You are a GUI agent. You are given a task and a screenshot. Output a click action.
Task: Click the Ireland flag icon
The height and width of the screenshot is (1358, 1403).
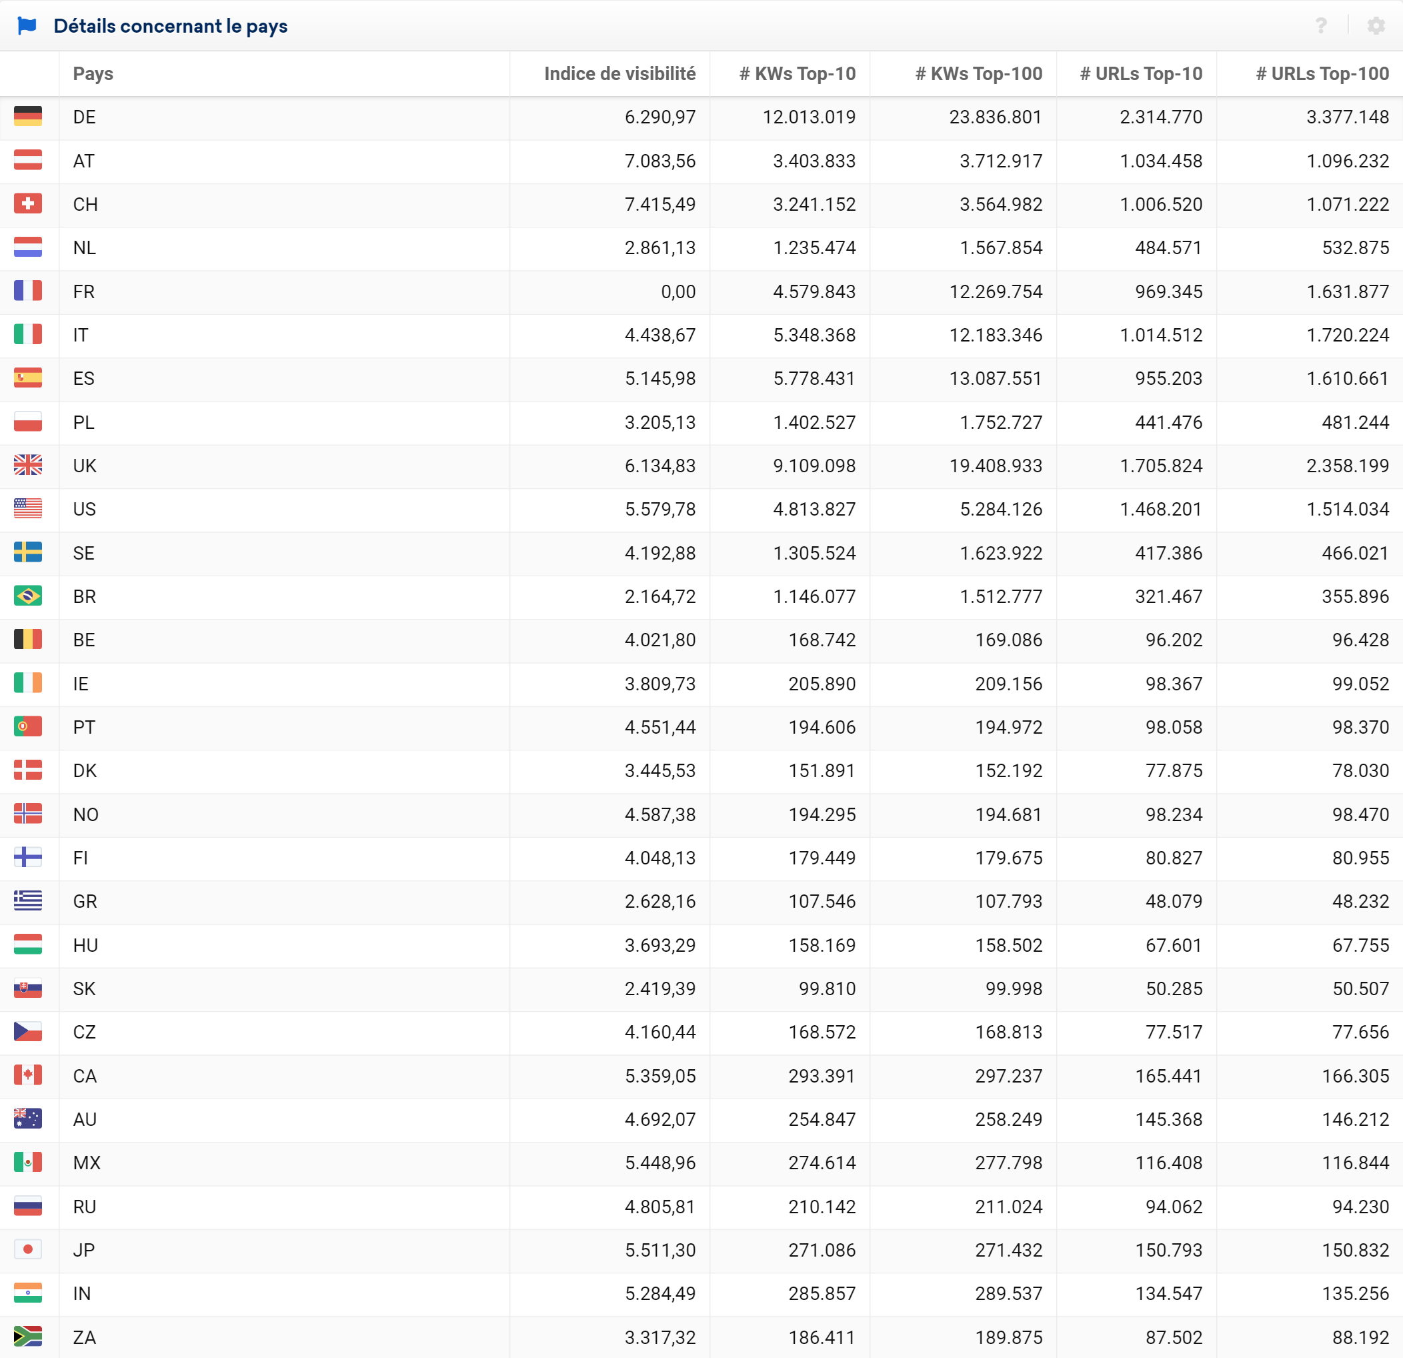click(28, 683)
